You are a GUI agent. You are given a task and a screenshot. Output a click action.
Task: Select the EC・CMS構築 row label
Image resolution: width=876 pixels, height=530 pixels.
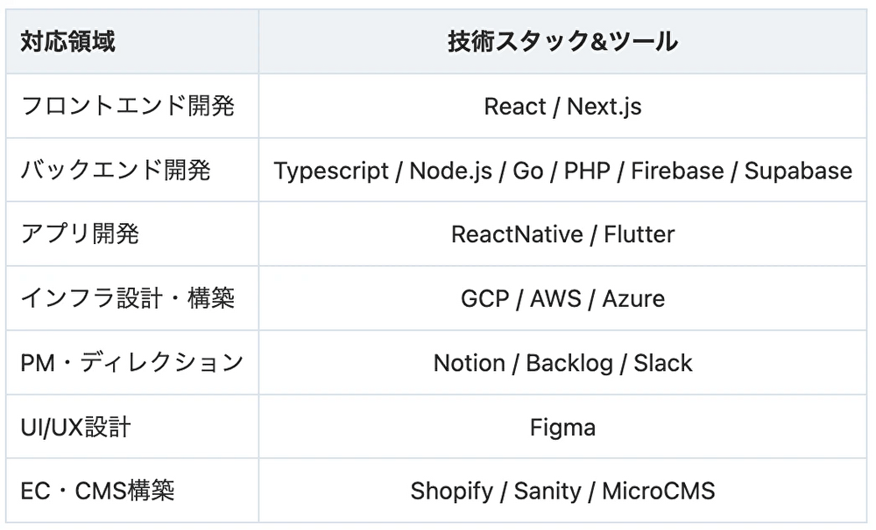click(97, 491)
